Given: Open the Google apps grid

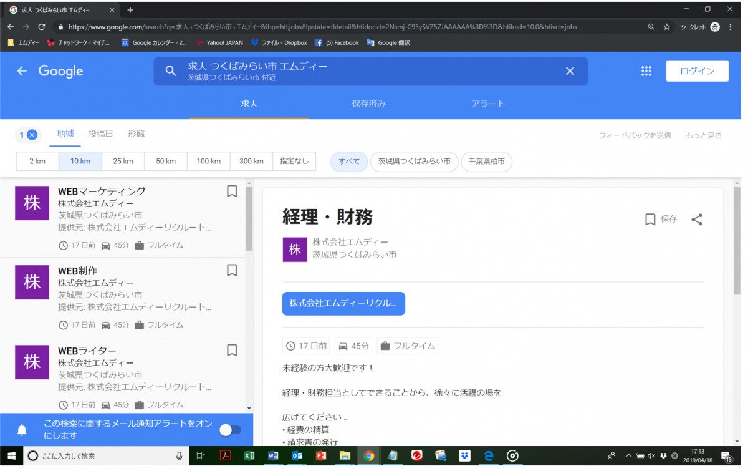Looking at the screenshot, I should point(646,71).
